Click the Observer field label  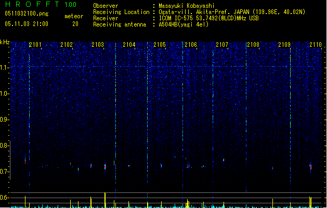106,6
